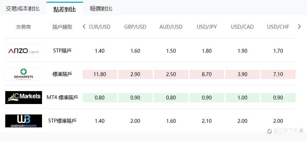Click the ANZO Capital broker logo
The image size is (307, 141).
23,51
